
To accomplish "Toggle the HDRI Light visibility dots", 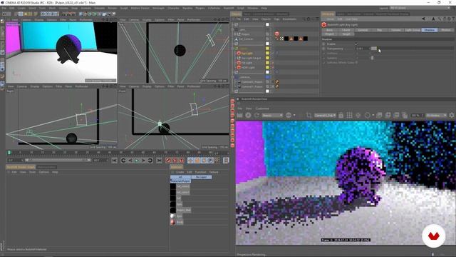I will (271, 68).
